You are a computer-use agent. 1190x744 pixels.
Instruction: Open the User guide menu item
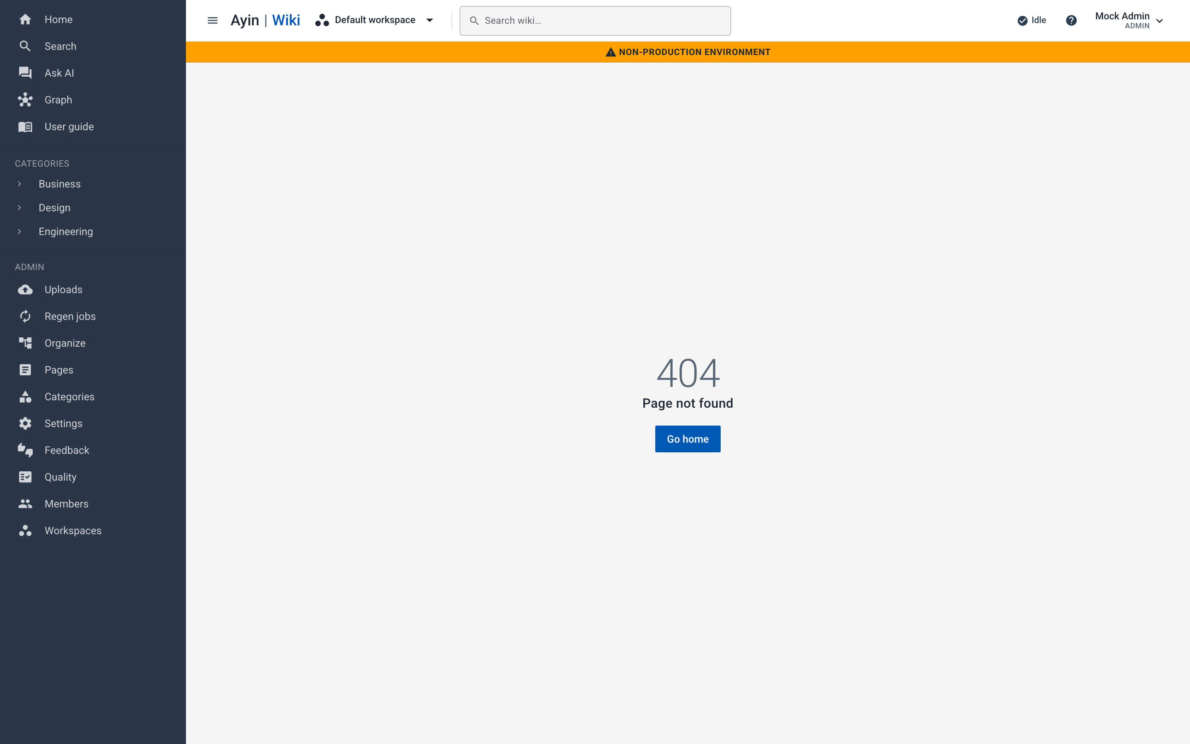93,126
